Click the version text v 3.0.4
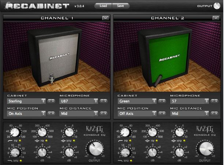Viewport: 224px width, 165px height. click(79, 6)
